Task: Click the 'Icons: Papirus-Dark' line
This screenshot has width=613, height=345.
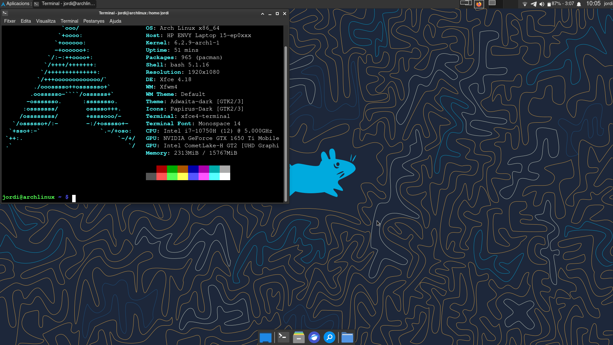Action: pyautogui.click(x=195, y=109)
